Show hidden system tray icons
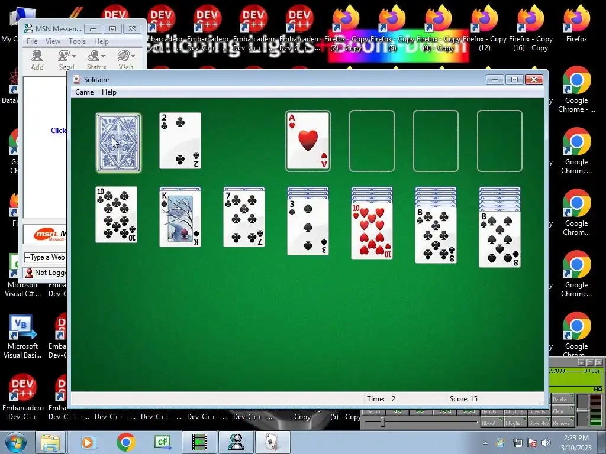 [x=485, y=443]
